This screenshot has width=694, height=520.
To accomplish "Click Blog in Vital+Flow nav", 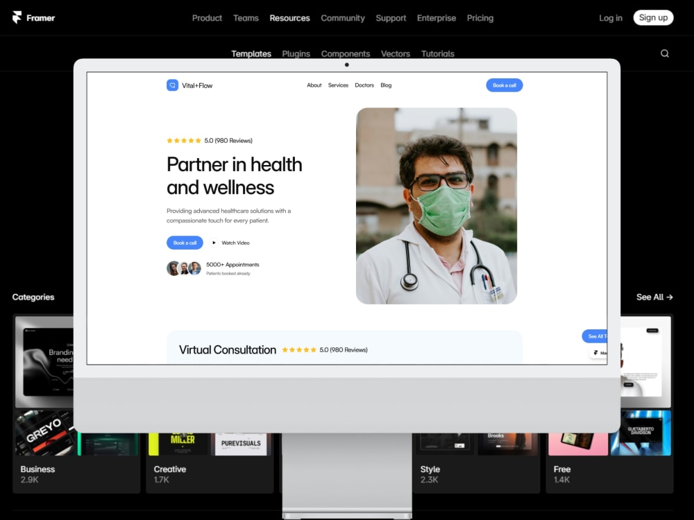I will pos(385,85).
